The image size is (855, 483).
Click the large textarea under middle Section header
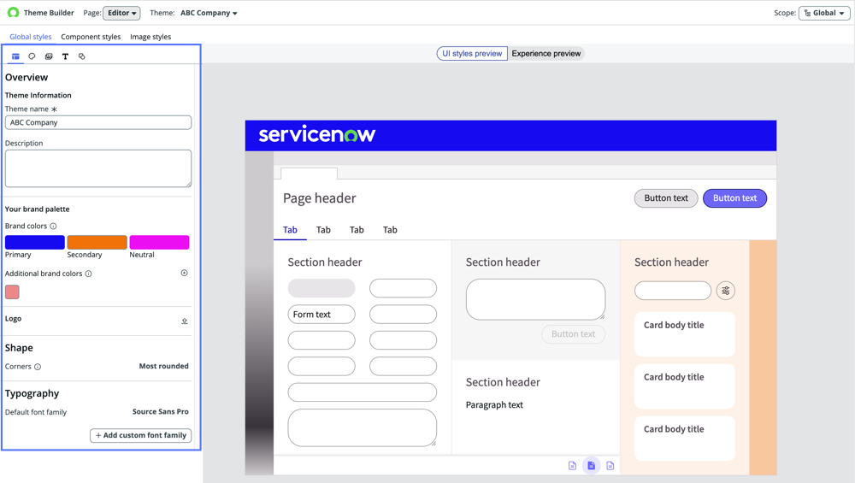click(535, 299)
